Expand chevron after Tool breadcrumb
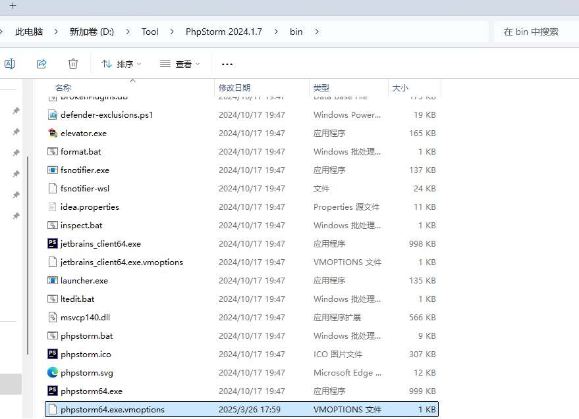Image resolution: width=579 pixels, height=419 pixels. click(x=172, y=32)
